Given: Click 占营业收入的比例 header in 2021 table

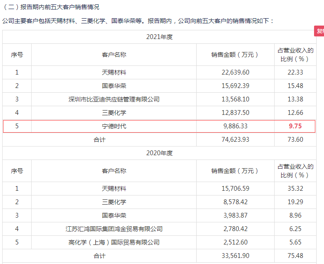Looking at the screenshot, I should [295, 55].
